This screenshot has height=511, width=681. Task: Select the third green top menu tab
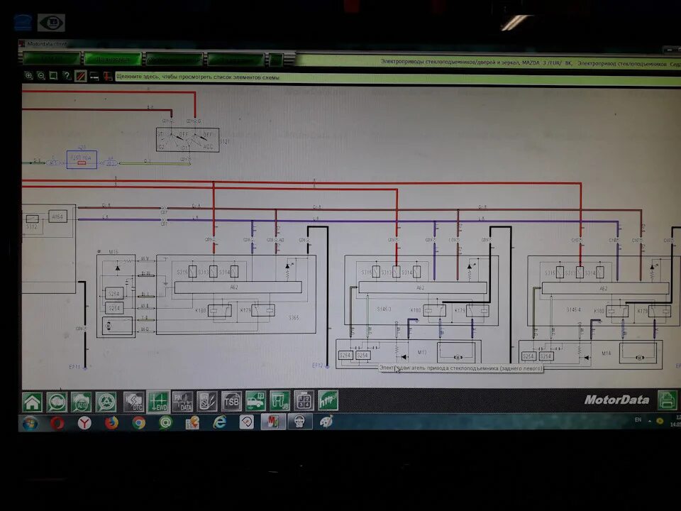pyautogui.click(x=175, y=60)
